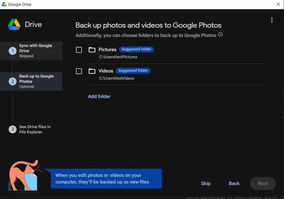Image resolution: width=284 pixels, height=199 pixels.
Task: Close the Google Drive window
Action: coord(278,4)
